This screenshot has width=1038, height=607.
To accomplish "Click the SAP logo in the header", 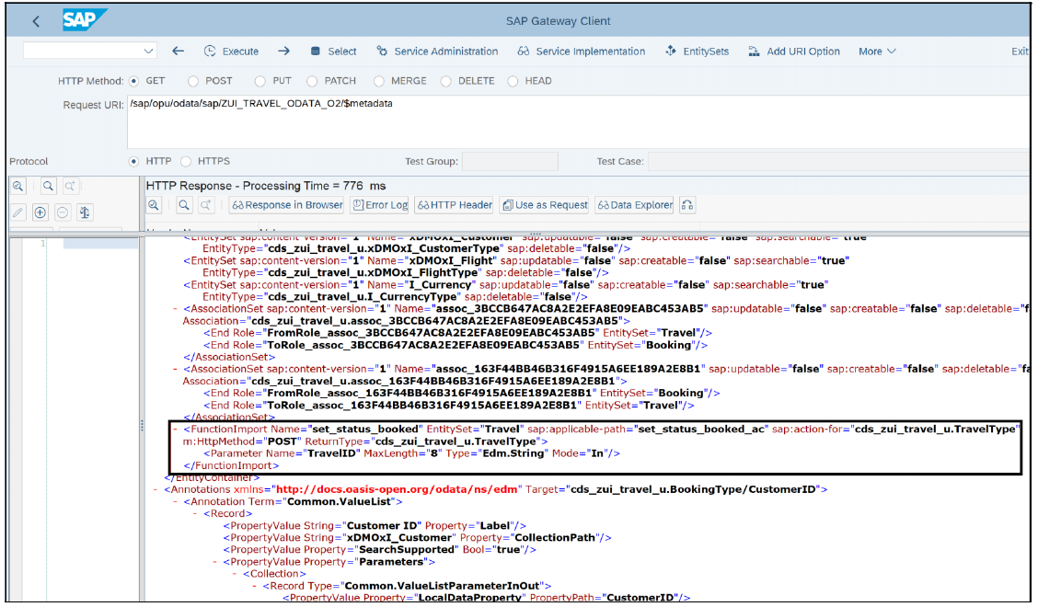I will pyautogui.click(x=86, y=19).
